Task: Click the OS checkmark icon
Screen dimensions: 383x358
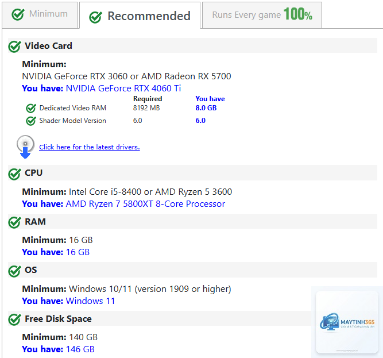Action: tap(14, 271)
